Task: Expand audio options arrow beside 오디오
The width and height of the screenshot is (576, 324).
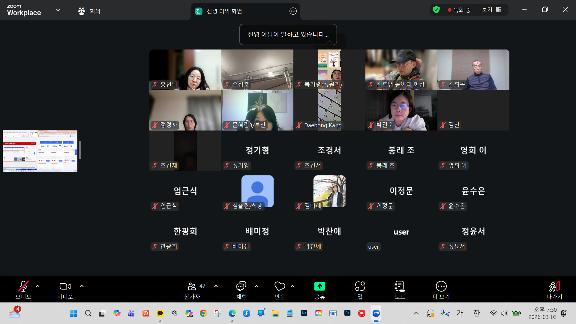Action: click(38, 286)
